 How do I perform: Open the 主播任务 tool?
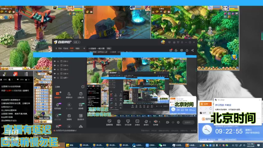[x=81, y=95]
